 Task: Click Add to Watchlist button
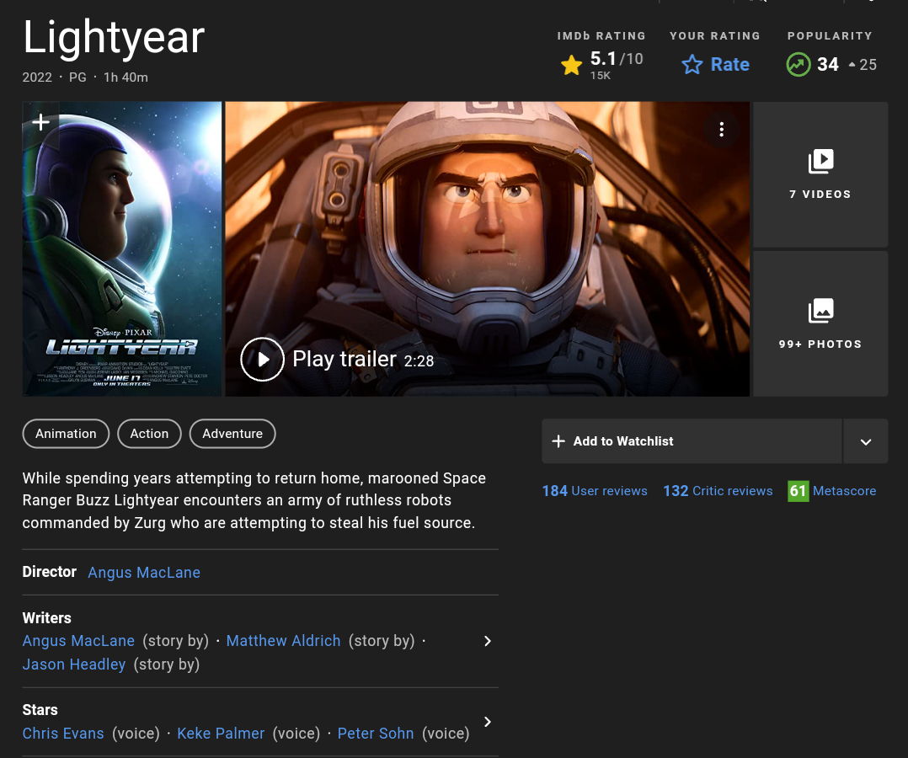point(692,441)
